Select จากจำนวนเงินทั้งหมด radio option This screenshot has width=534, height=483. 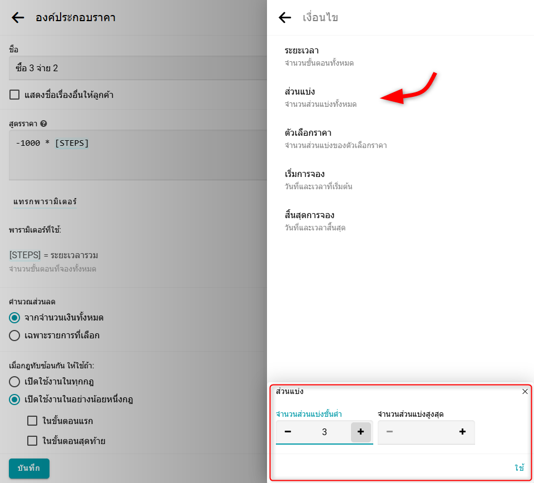pos(15,318)
